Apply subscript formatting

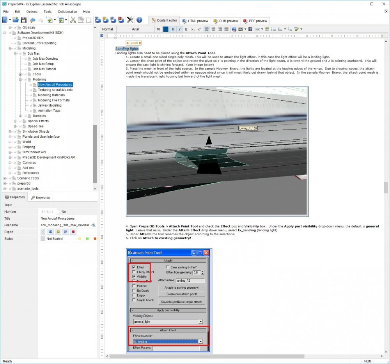(x=193, y=29)
